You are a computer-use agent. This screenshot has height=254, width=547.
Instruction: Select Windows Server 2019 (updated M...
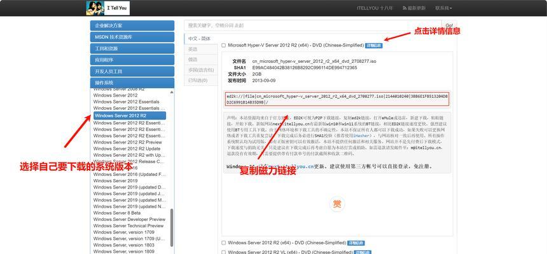tap(129, 200)
